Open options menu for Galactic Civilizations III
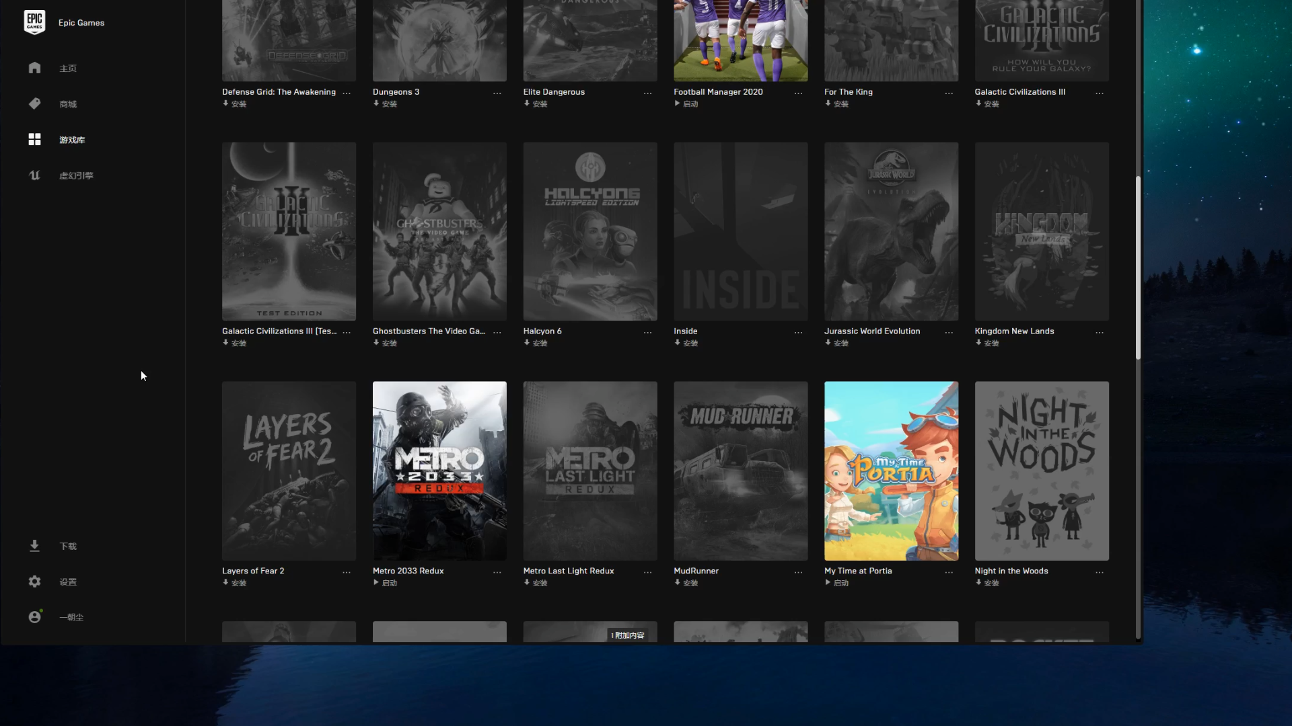 1100,93
